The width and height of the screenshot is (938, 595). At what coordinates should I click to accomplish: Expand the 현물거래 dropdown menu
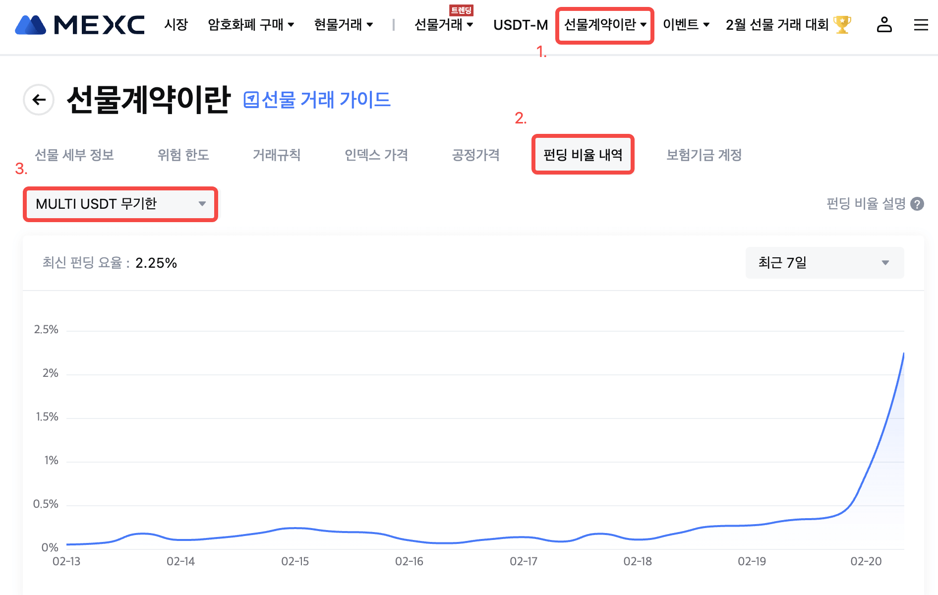pyautogui.click(x=344, y=25)
